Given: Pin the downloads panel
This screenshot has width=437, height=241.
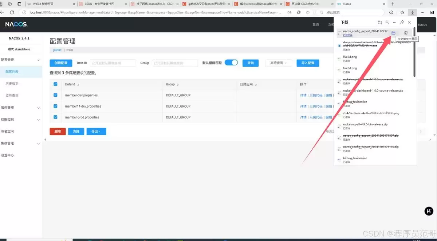Looking at the screenshot, I should [x=402, y=23].
